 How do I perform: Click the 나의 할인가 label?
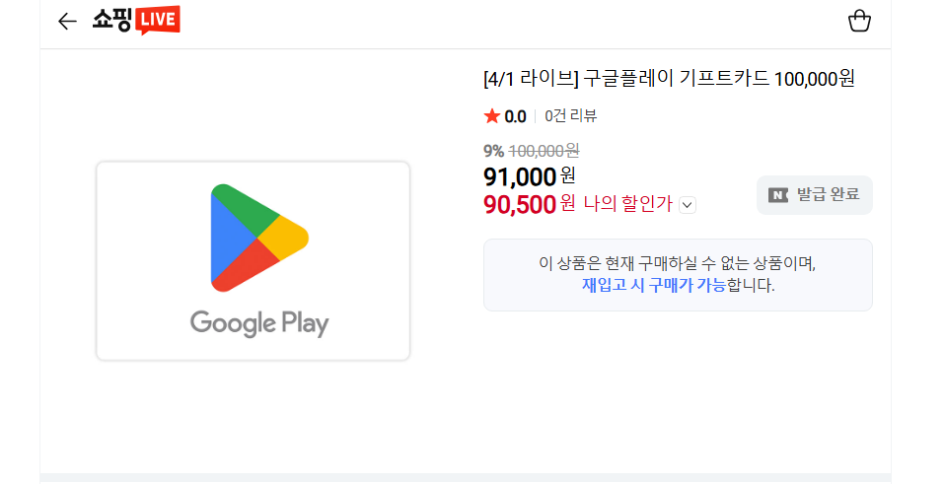627,204
